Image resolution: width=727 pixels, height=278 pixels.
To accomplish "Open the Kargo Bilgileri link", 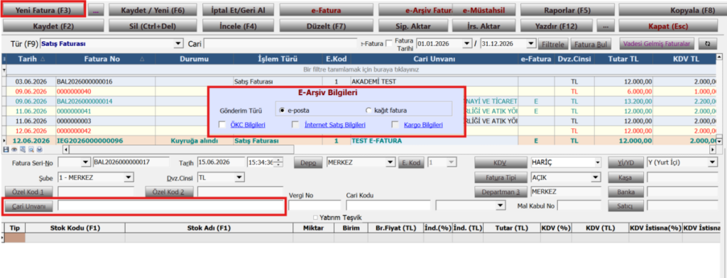I will click(423, 125).
